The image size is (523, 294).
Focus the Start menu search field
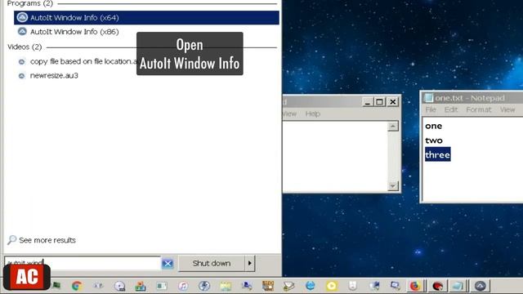click(83, 263)
